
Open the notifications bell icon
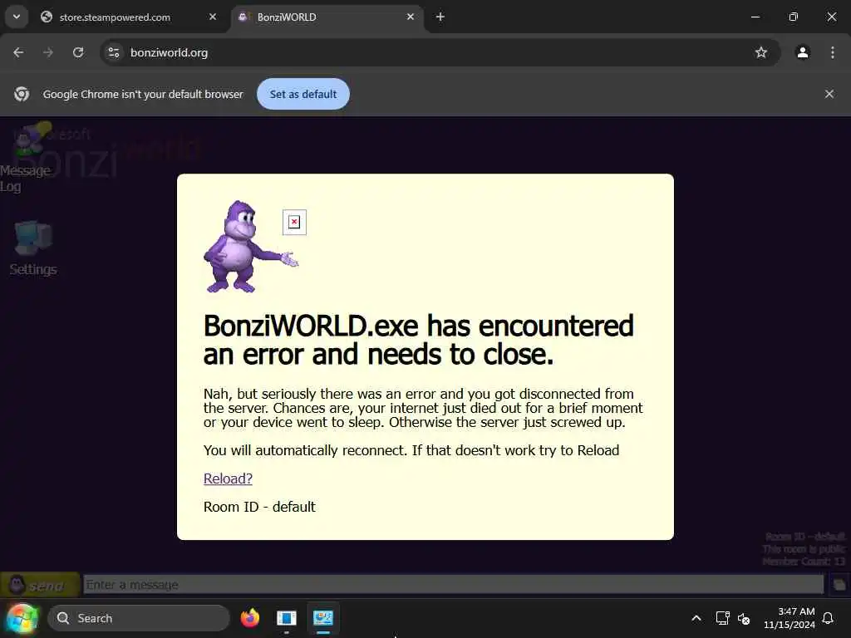pos(828,618)
